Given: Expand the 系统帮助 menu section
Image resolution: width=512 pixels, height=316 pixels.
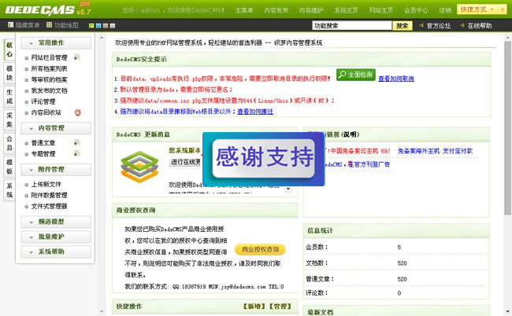Looking at the screenshot, I should (x=56, y=252).
